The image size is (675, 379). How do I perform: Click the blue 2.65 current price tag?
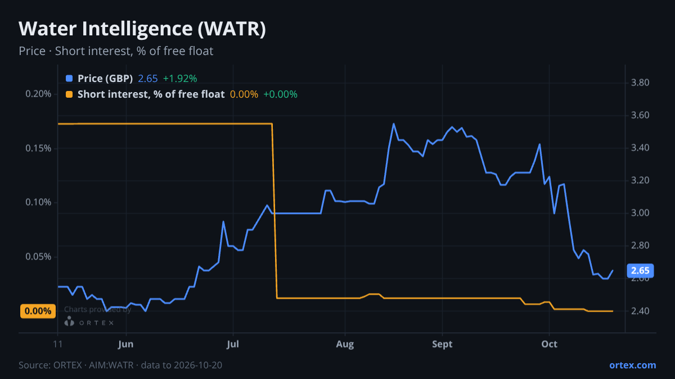point(641,270)
